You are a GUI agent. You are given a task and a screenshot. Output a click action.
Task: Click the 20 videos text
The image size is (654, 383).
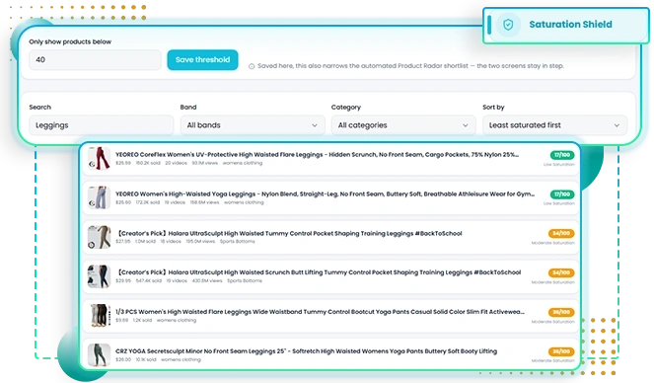(176, 163)
